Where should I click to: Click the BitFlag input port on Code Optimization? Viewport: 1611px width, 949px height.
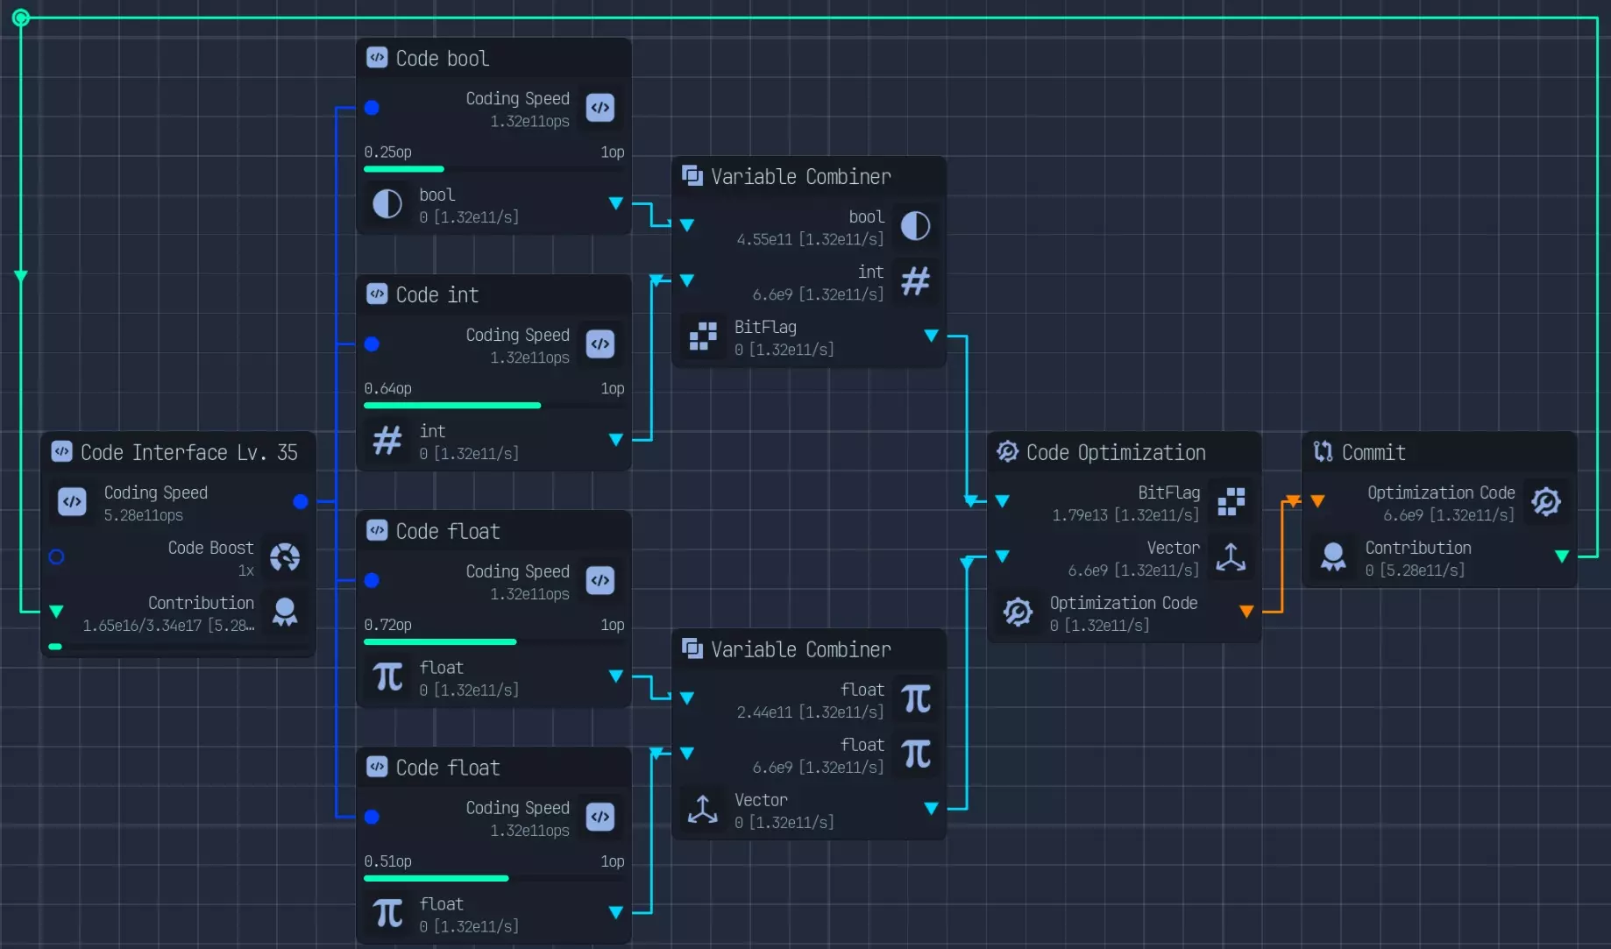coord(1003,502)
